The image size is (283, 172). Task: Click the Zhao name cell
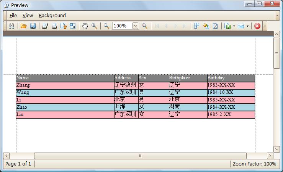65,107
